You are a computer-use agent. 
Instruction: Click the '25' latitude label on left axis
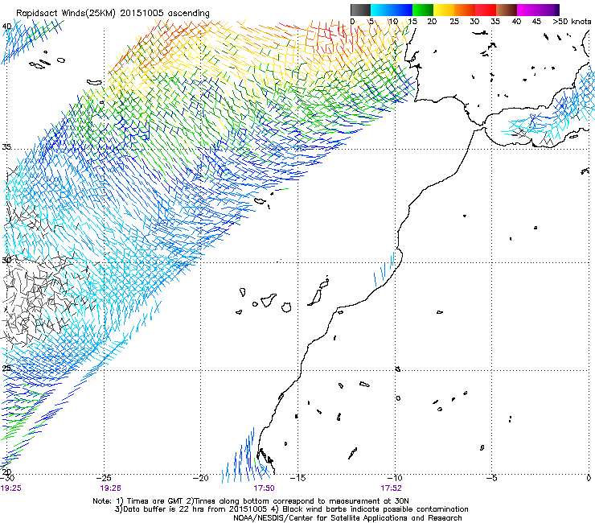(x=6, y=368)
